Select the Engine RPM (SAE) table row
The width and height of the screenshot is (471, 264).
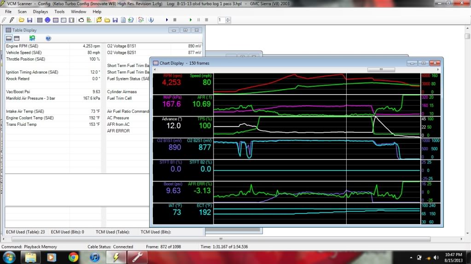pos(53,46)
